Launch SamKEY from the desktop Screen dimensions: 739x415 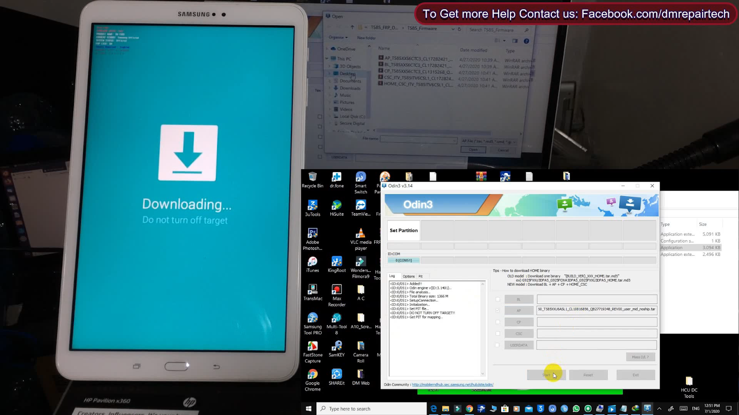pos(337,349)
